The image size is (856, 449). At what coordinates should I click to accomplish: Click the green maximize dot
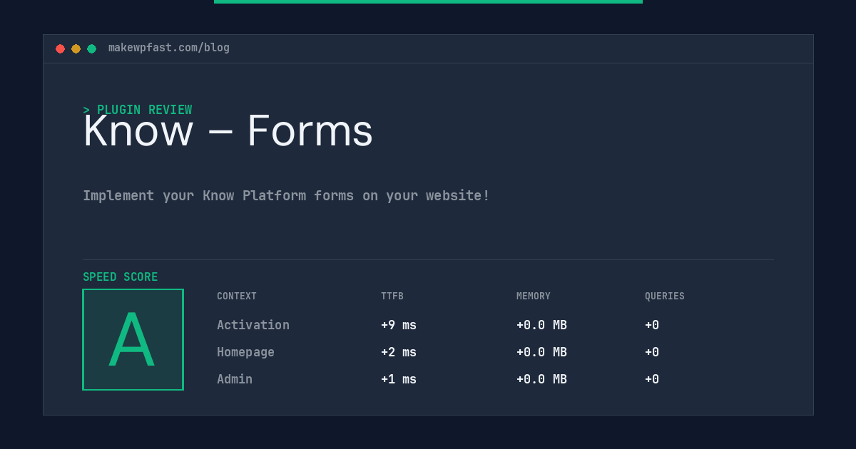pos(91,48)
